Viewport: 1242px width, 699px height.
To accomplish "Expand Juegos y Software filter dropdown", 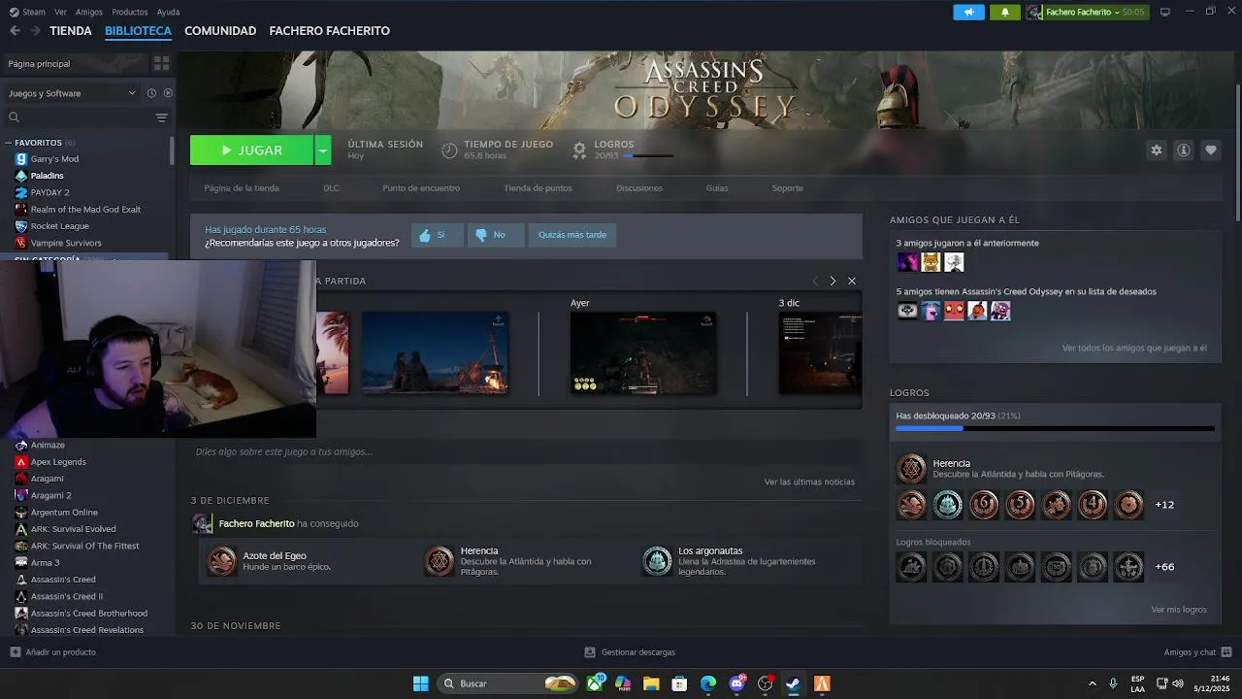I will (72, 93).
